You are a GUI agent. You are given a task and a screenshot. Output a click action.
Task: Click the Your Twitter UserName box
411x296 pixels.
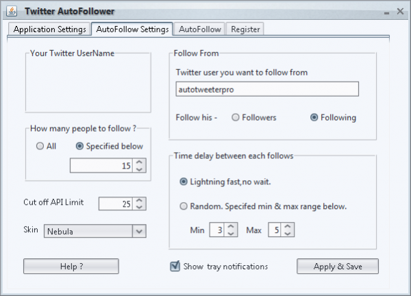tap(88, 84)
